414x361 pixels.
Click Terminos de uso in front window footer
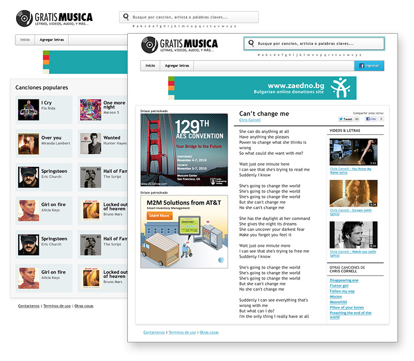point(182,333)
